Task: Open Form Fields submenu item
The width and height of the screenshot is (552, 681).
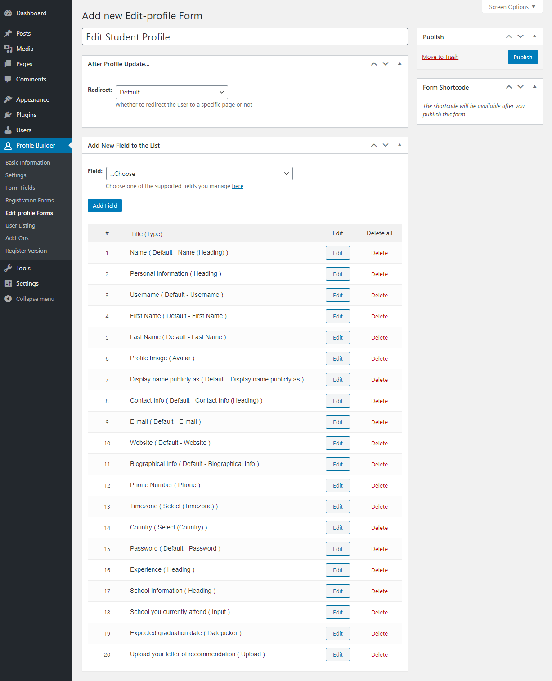Action: tap(20, 188)
